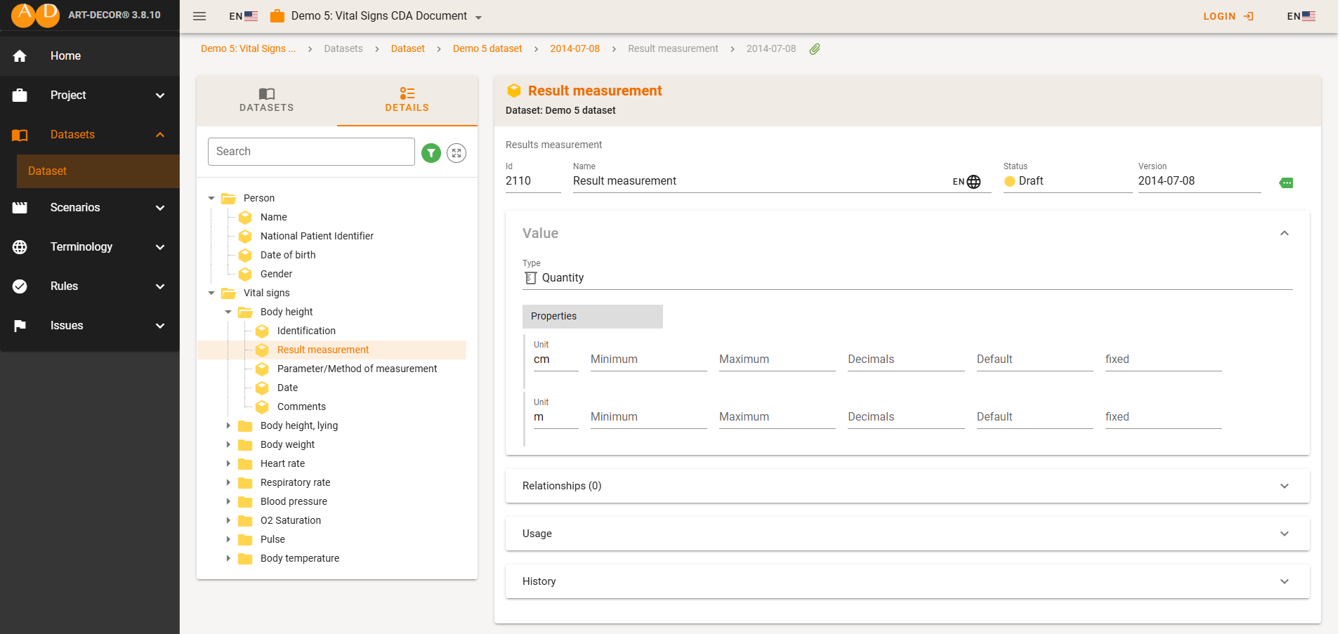1340x634 pixels.
Task: Click the Decimals field for cm unit
Action: [906, 359]
